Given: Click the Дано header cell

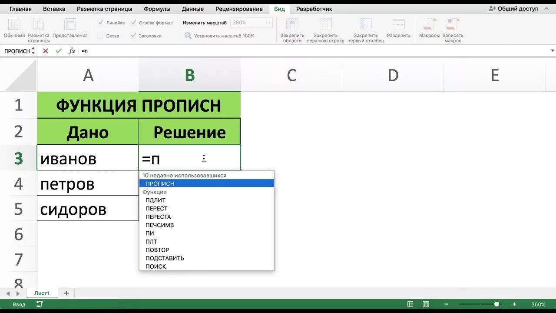Looking at the screenshot, I should click(x=88, y=132).
